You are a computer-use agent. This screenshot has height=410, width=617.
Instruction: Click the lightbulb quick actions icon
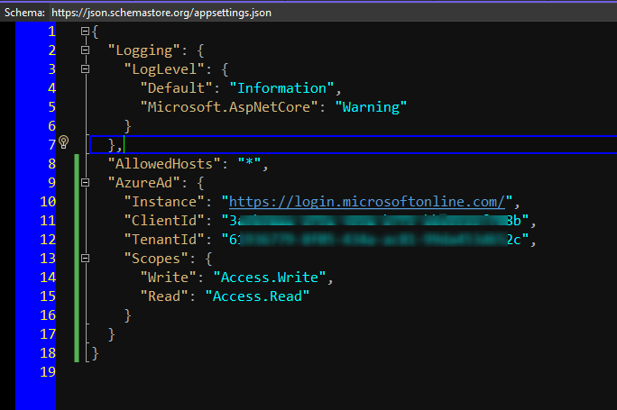coord(64,142)
